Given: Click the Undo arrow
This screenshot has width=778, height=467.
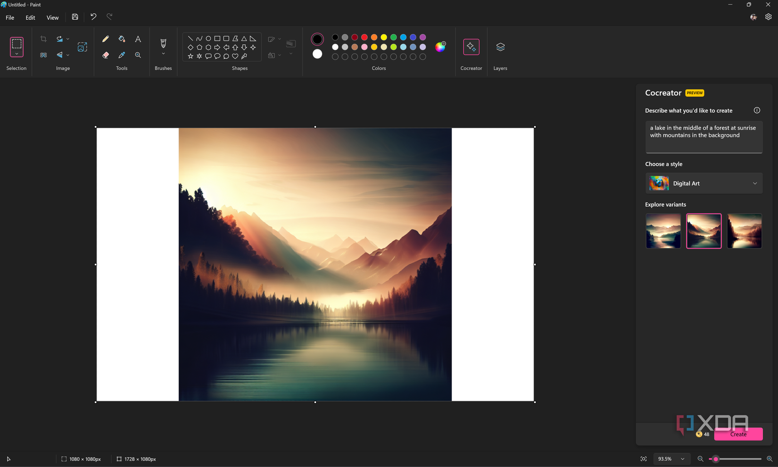Looking at the screenshot, I should coord(93,17).
